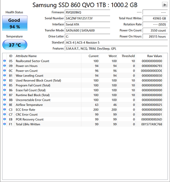Click the Good 94 % health status button

click(x=15, y=23)
